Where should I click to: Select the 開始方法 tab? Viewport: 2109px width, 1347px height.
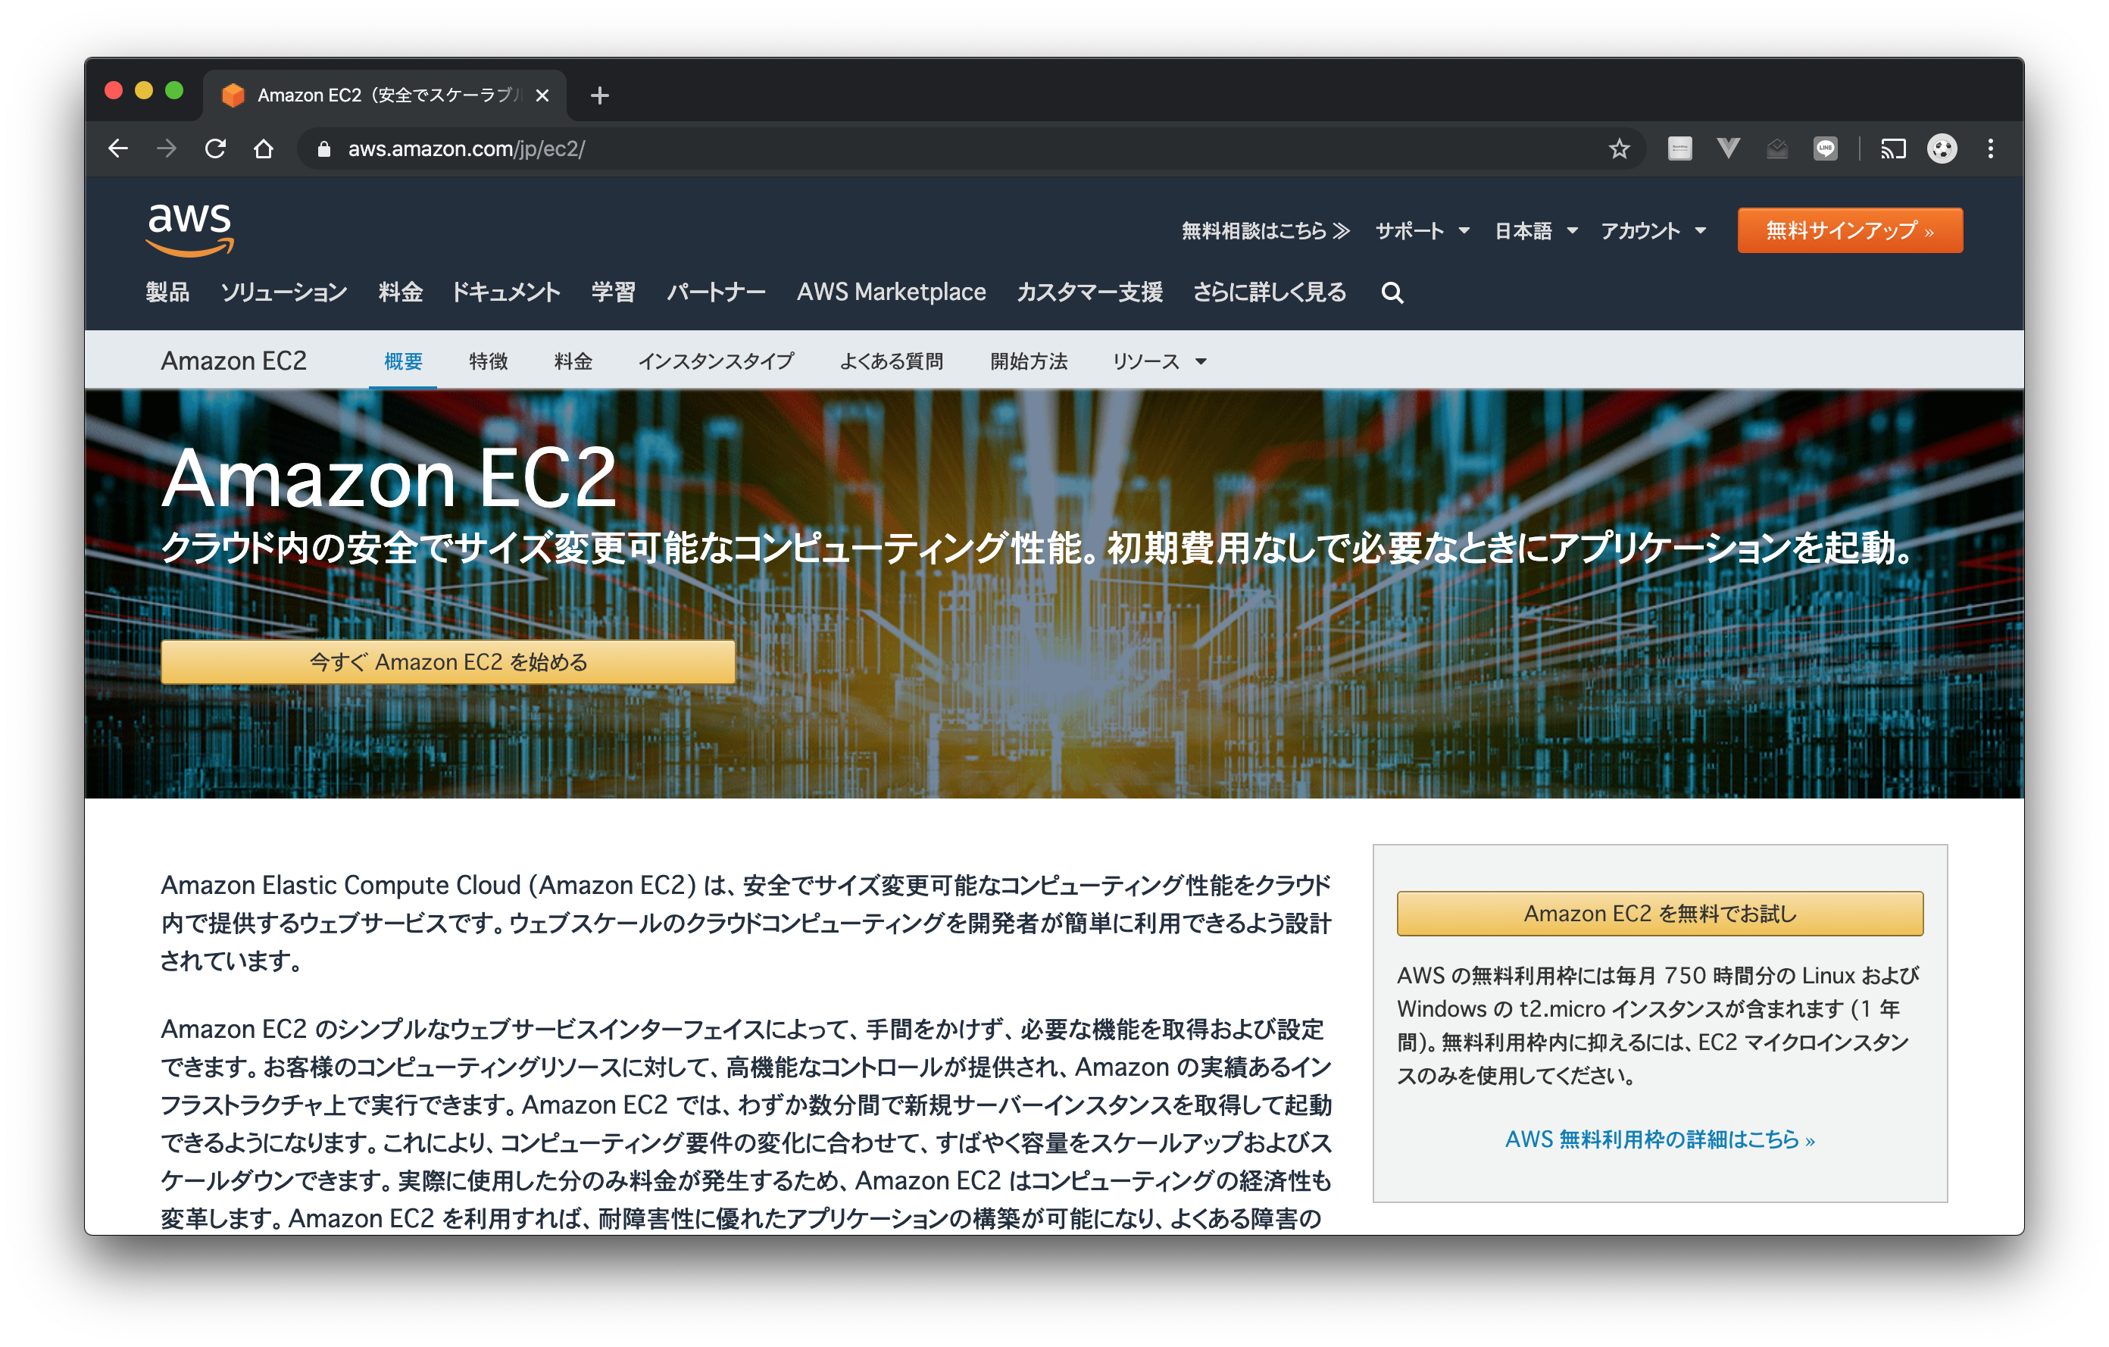(1028, 361)
